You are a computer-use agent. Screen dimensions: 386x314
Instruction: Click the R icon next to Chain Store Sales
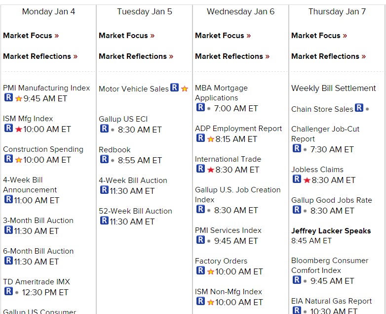tap(359, 108)
